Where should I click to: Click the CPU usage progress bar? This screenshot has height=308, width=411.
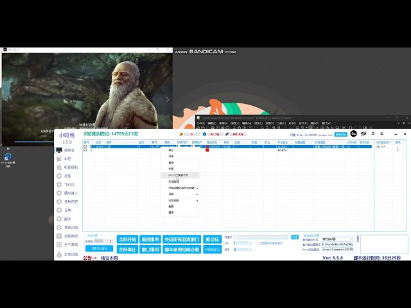(x=241, y=243)
